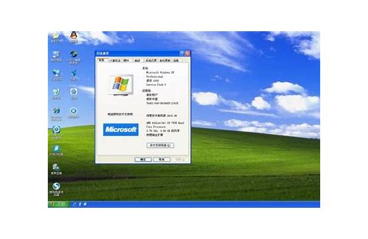Image resolution: width=368 pixels, height=239 pixels.
Task: Click the OK (确定) button in dialog
Action: (x=143, y=159)
